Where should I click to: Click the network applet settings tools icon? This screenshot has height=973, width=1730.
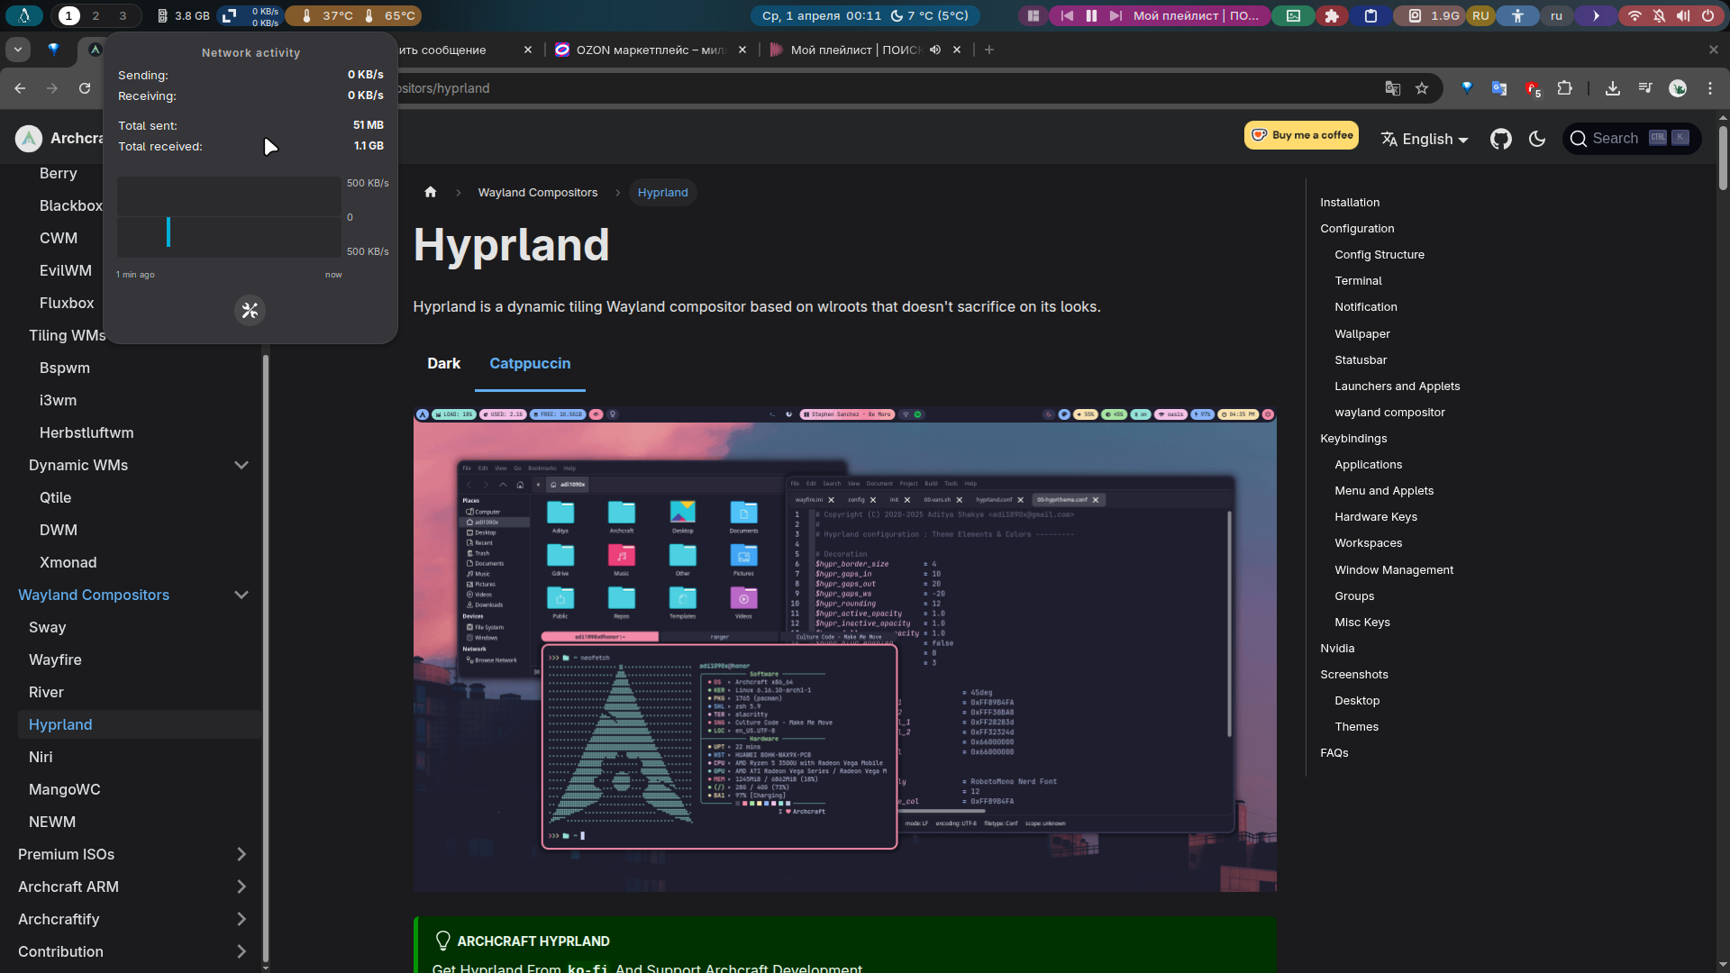click(250, 311)
